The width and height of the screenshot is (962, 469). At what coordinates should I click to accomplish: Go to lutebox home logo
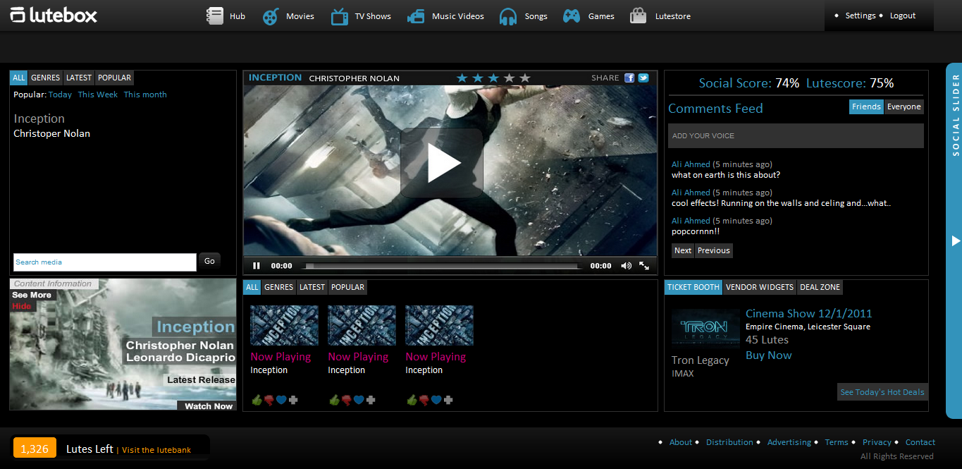(x=54, y=15)
